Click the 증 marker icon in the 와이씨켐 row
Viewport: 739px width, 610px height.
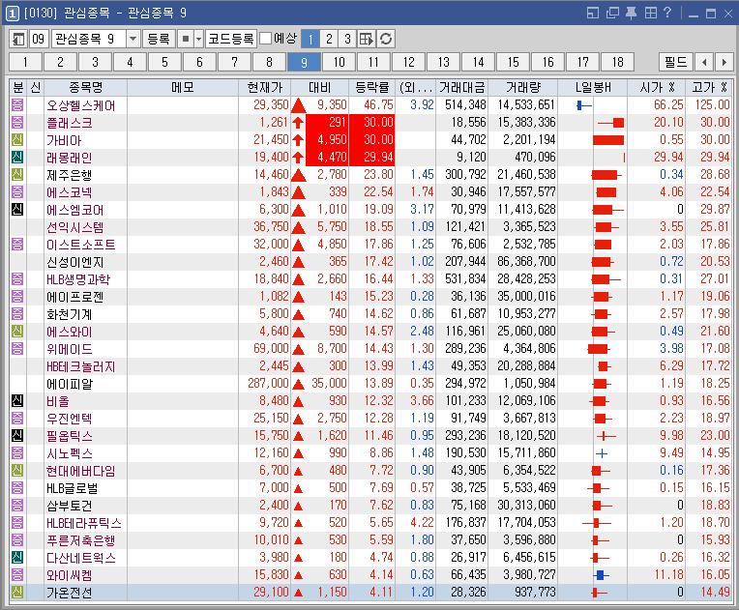pyautogui.click(x=17, y=574)
